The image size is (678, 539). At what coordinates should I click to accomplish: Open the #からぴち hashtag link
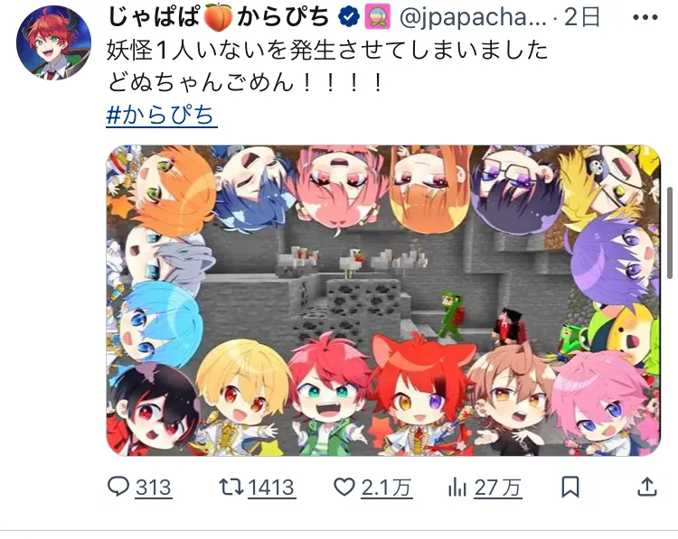161,116
